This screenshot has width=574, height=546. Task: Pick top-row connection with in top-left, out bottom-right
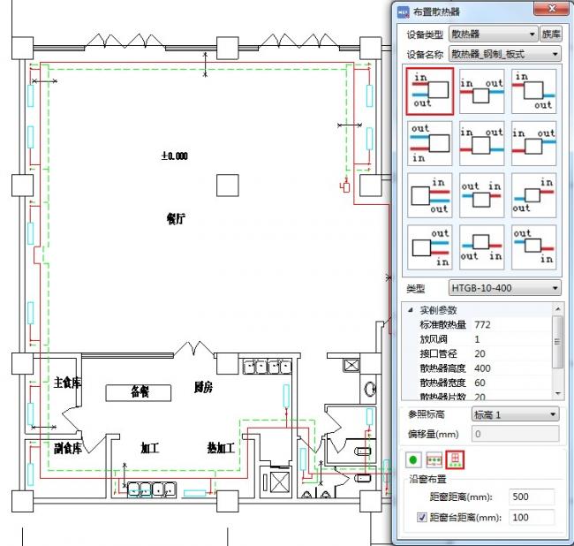point(533,92)
